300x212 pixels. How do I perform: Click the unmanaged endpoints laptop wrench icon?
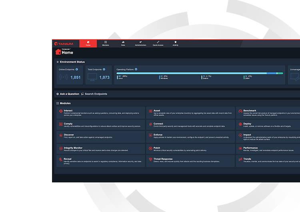(x=295, y=77)
